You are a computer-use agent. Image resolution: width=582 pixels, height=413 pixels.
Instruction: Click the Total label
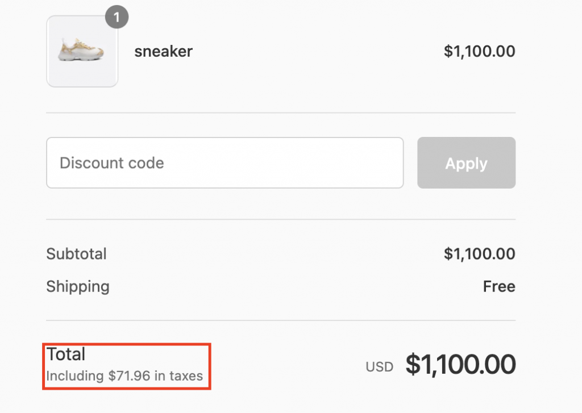click(66, 354)
